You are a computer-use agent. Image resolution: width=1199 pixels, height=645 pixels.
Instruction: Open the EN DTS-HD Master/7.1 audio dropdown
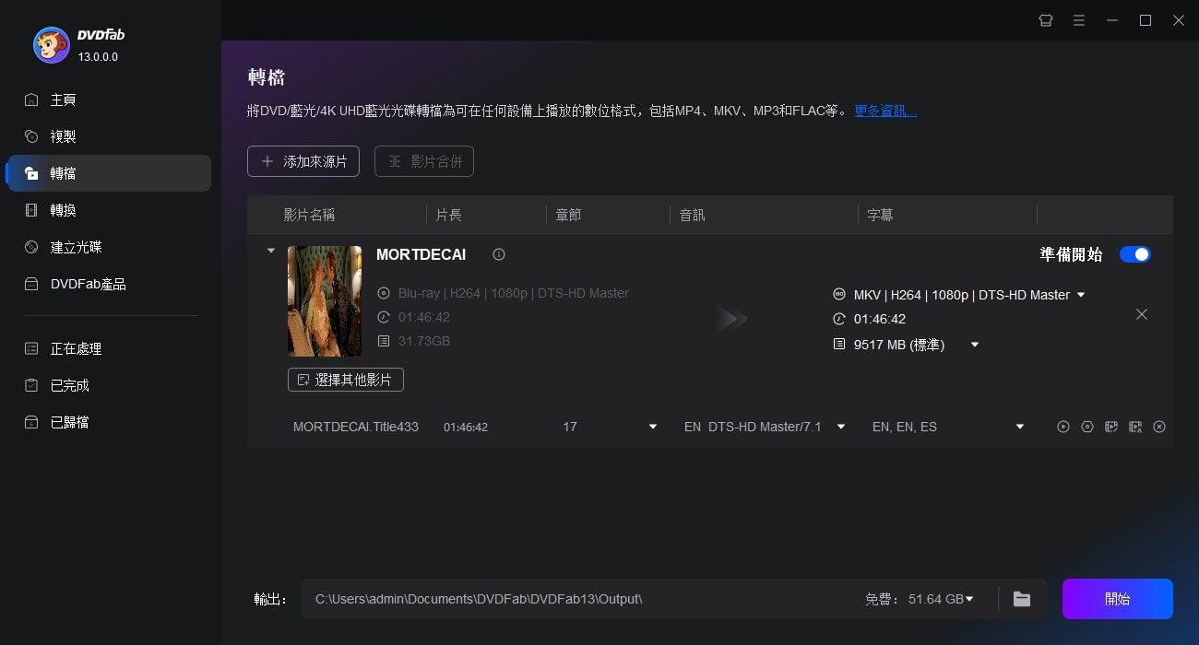(x=841, y=427)
